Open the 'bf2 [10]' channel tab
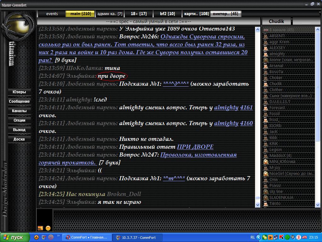 (x=167, y=14)
